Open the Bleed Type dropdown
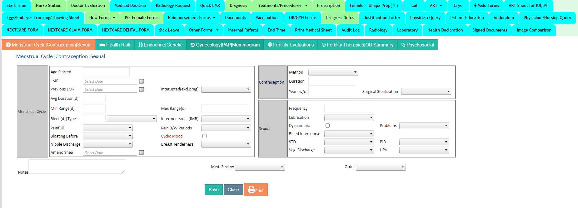The width and height of the screenshot is (578, 208). [x=132, y=119]
